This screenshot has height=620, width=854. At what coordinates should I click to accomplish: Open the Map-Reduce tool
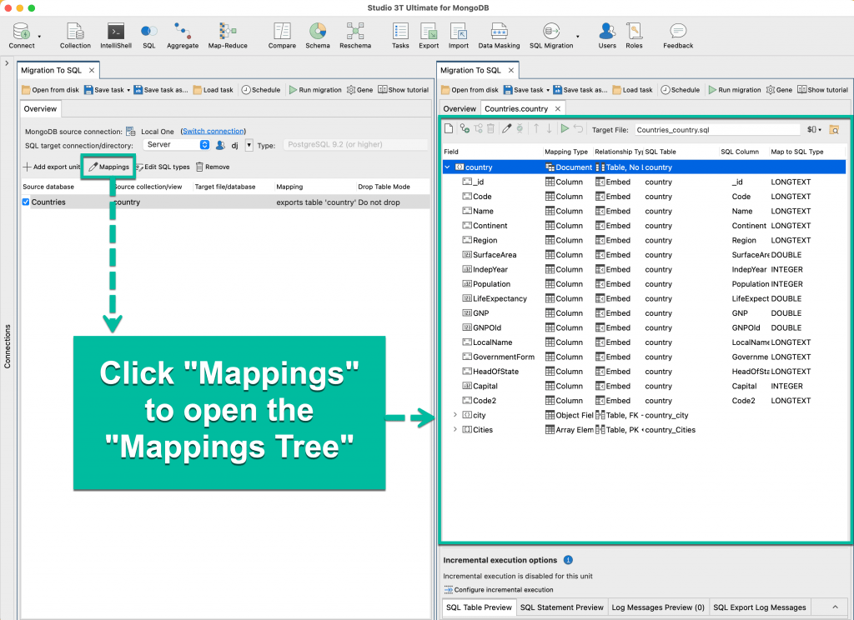coord(228,35)
